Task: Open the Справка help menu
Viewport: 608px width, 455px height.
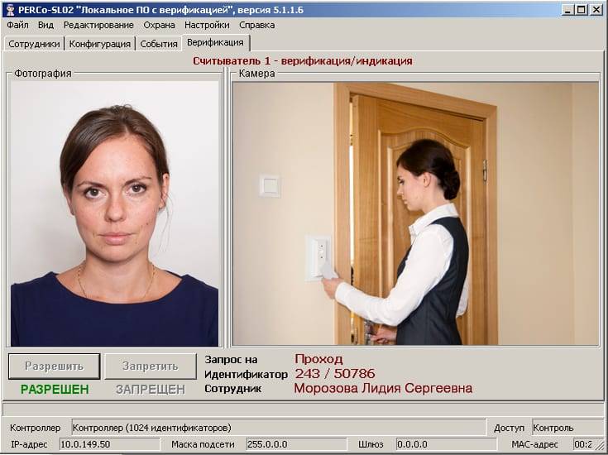Action: tap(256, 25)
